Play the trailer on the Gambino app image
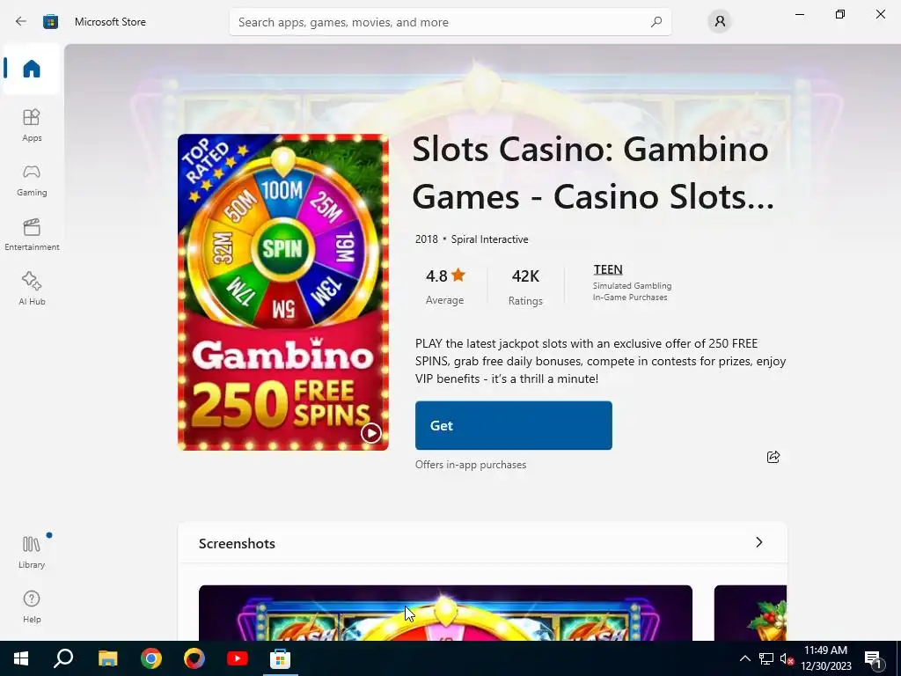 pos(370,433)
